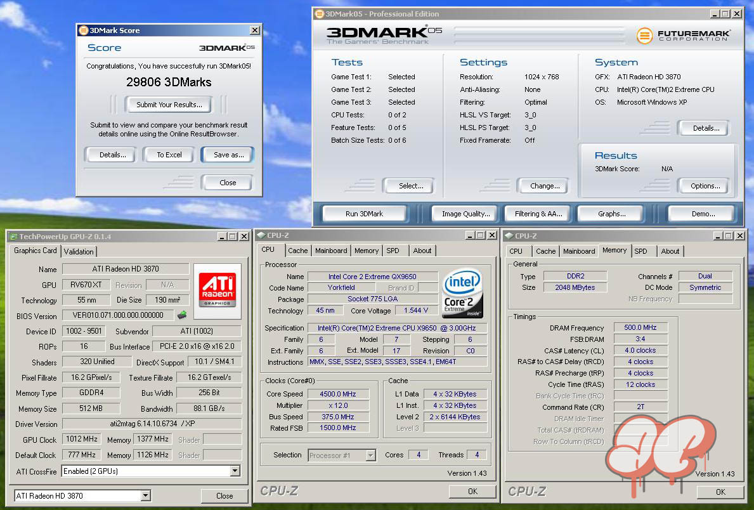Open Filtering & AA settings
The width and height of the screenshot is (754, 510).
pos(538,214)
